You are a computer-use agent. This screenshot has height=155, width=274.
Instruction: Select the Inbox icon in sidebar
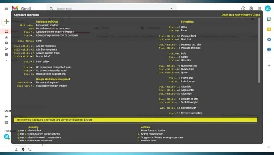7,31
